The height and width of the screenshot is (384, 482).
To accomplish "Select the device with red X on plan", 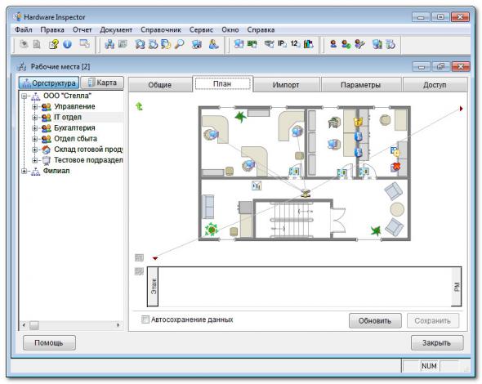I will [x=395, y=167].
